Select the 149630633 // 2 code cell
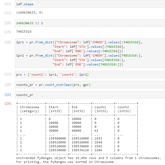 [x=90, y=23]
